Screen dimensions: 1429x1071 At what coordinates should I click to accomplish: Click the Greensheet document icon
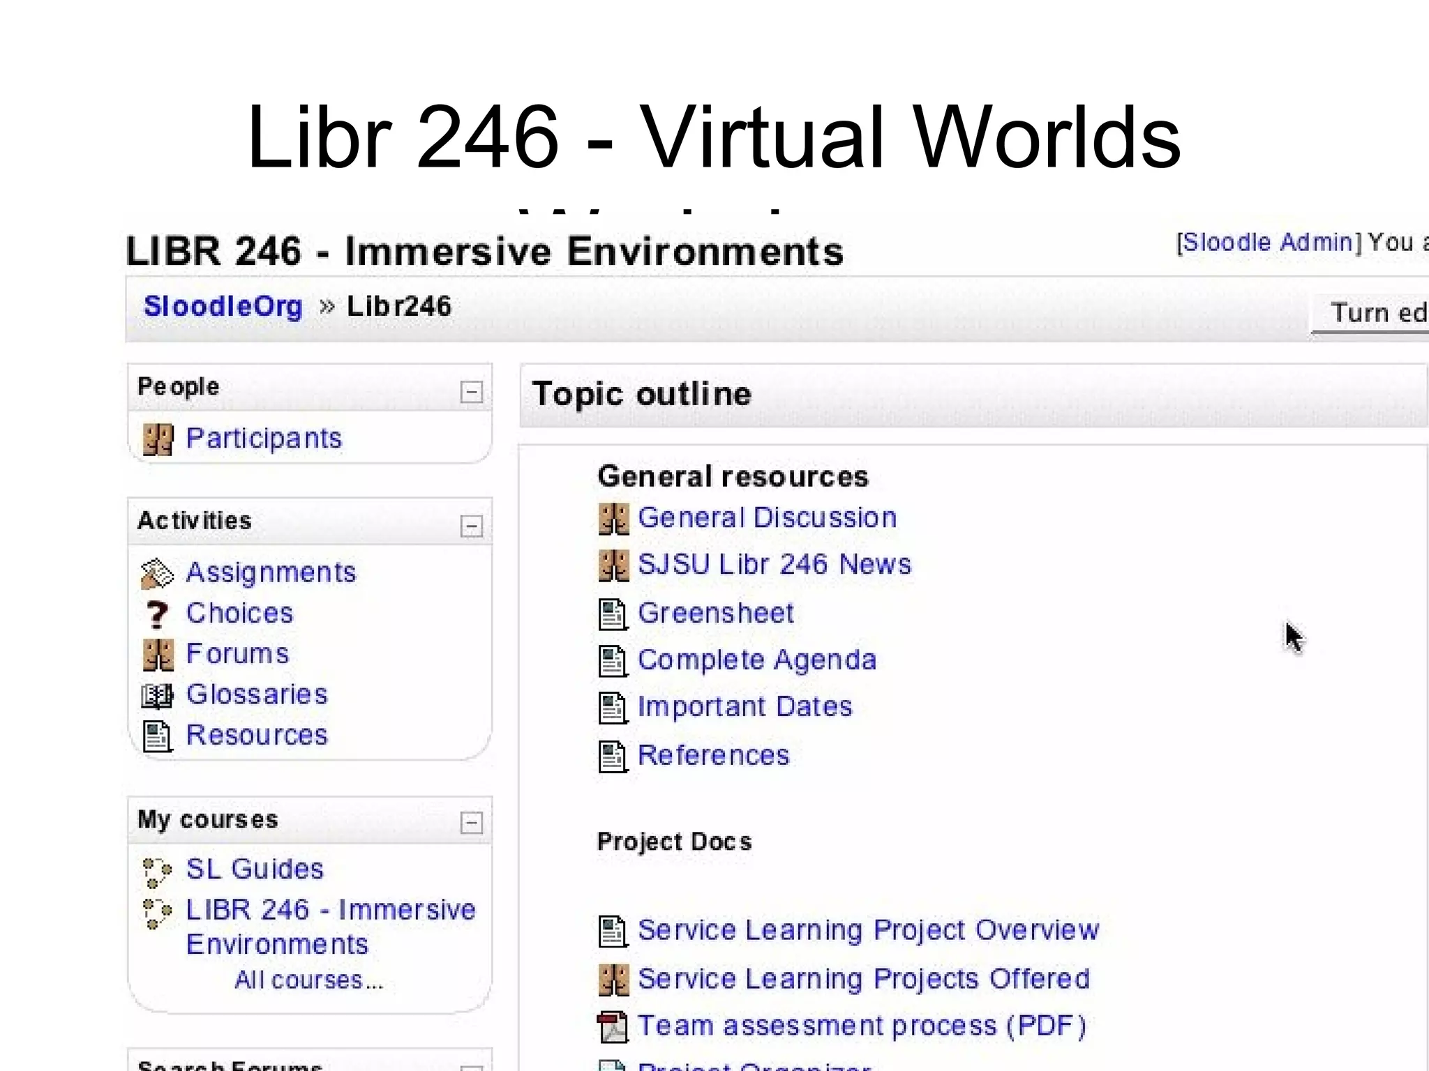pos(613,614)
